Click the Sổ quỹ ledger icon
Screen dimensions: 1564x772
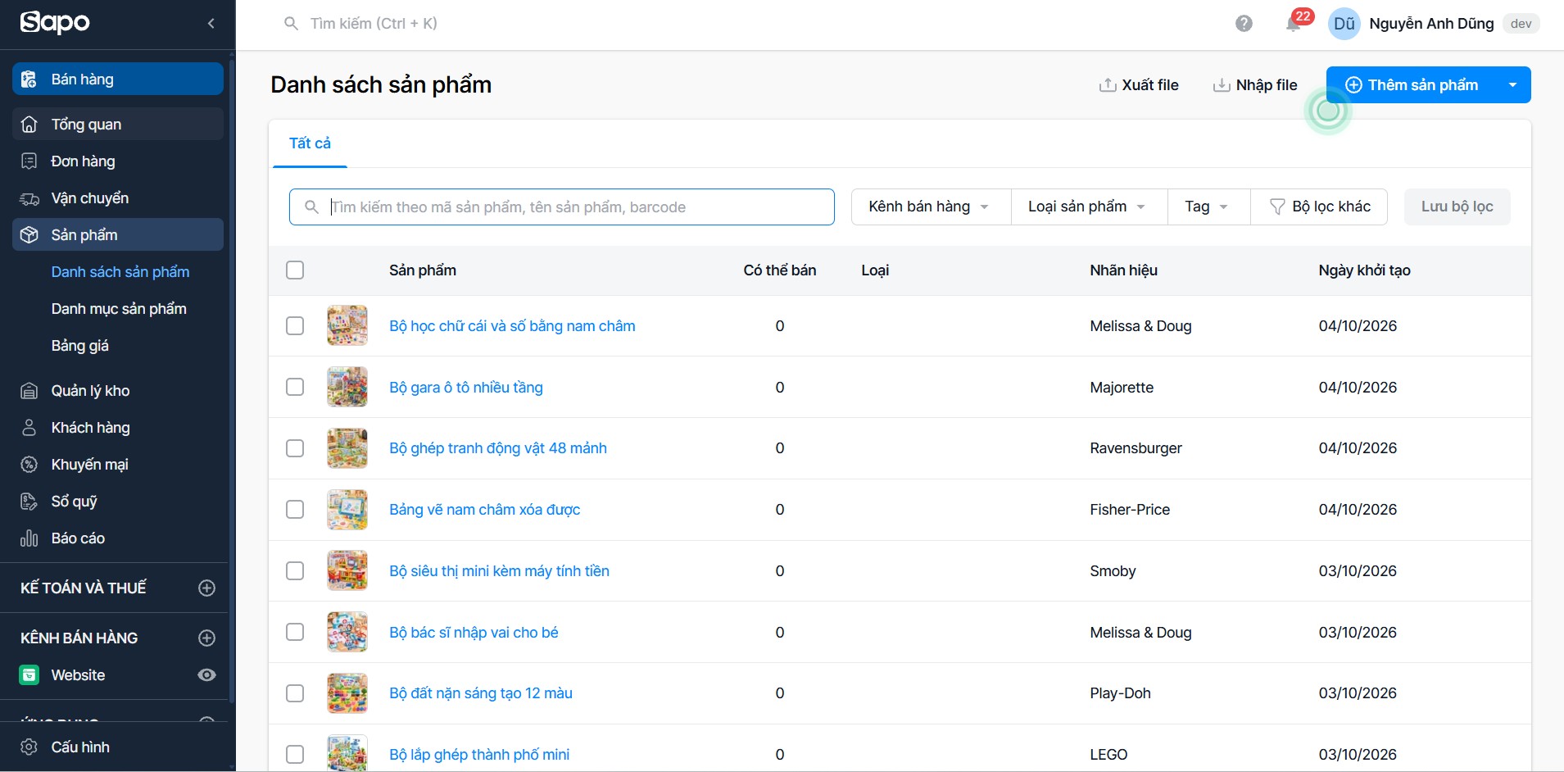(x=29, y=502)
